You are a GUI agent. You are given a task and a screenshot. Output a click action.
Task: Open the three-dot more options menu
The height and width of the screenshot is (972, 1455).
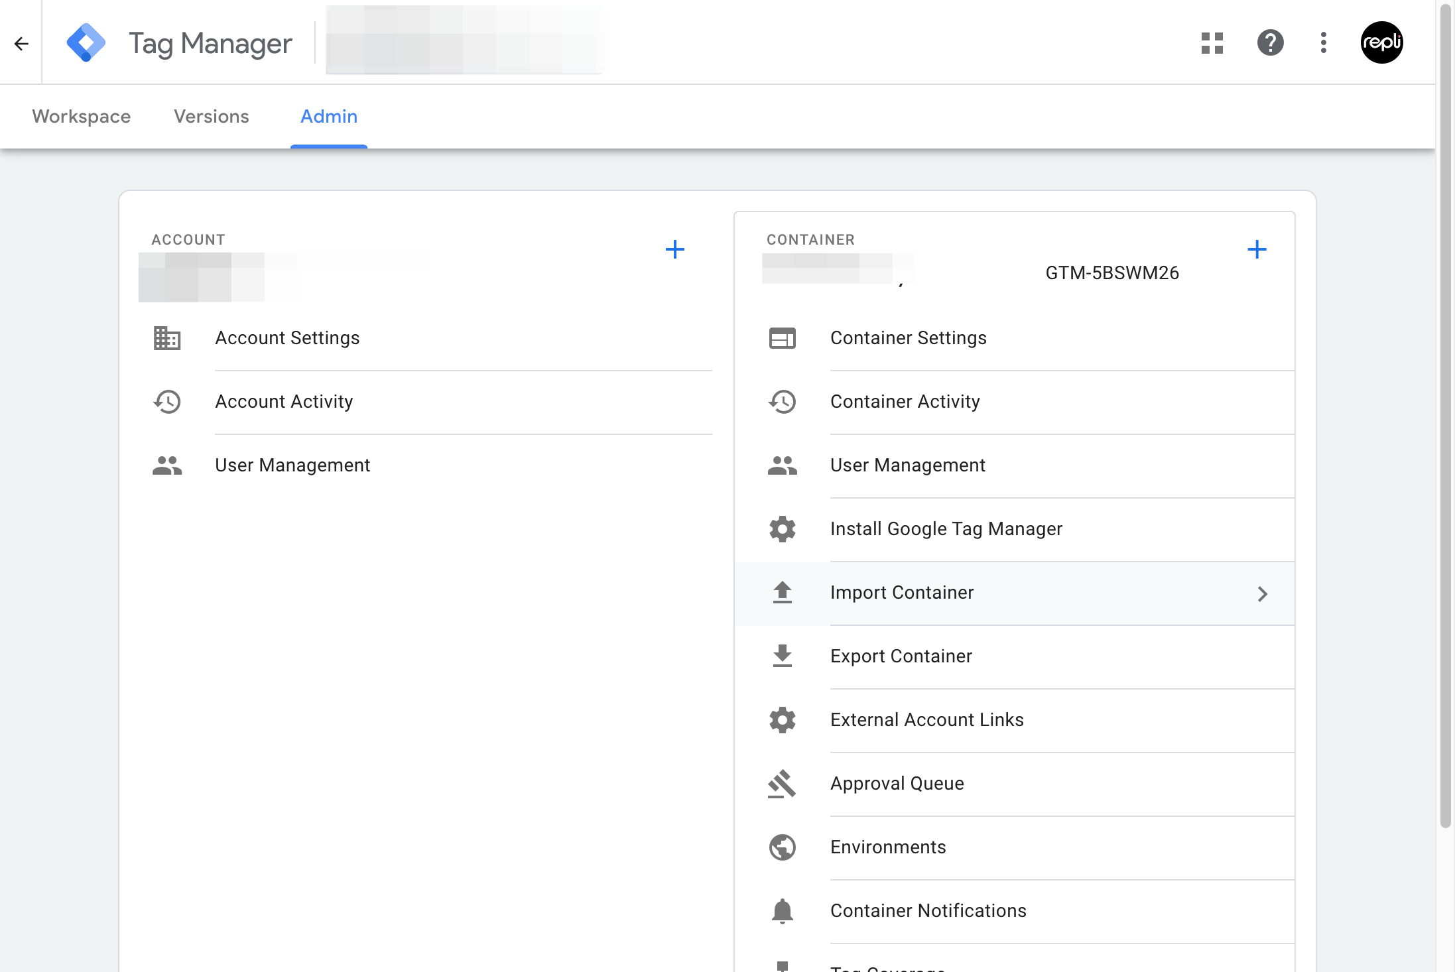click(1323, 43)
